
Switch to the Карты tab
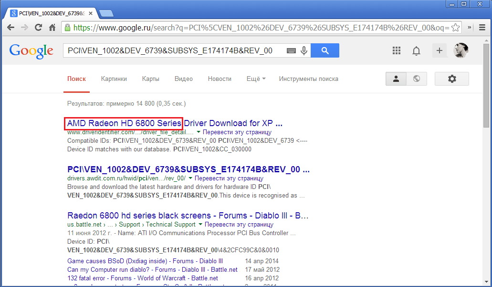click(151, 79)
